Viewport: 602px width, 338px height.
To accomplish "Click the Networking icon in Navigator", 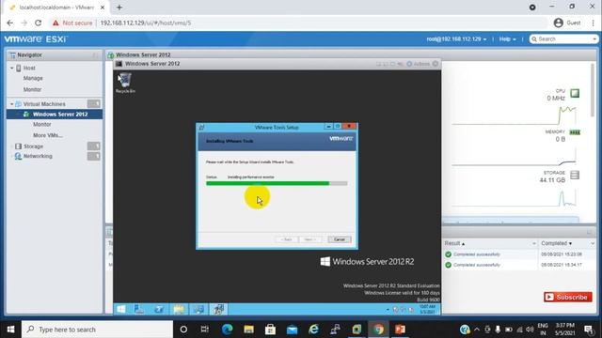I will click(x=18, y=156).
